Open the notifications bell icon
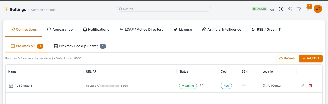 point(307,9)
